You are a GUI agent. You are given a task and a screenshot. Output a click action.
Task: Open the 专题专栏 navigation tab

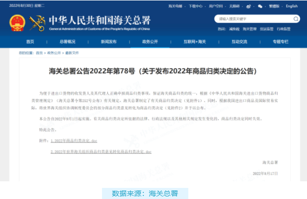click(281, 41)
